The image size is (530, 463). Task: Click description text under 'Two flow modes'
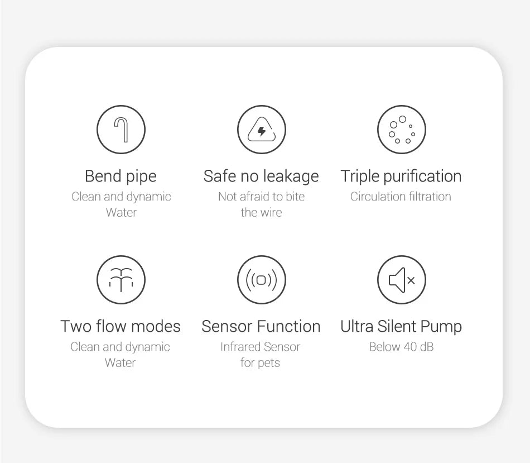click(x=120, y=355)
